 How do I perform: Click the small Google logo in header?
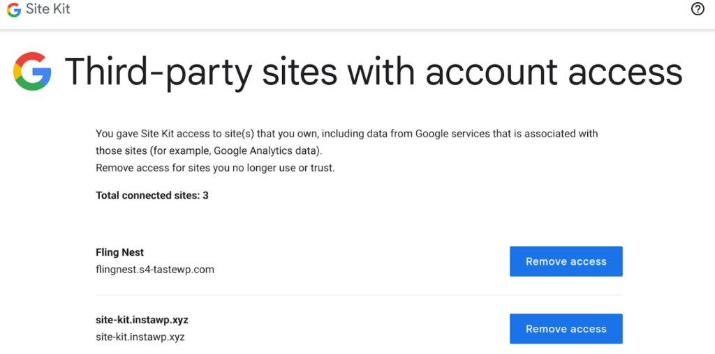14,10
